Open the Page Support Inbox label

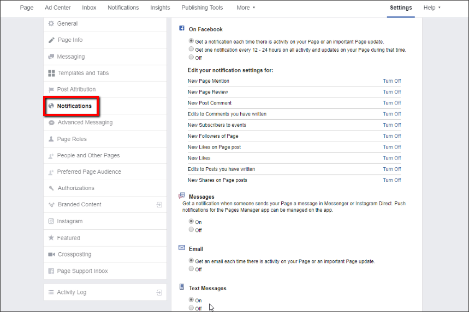[82, 271]
